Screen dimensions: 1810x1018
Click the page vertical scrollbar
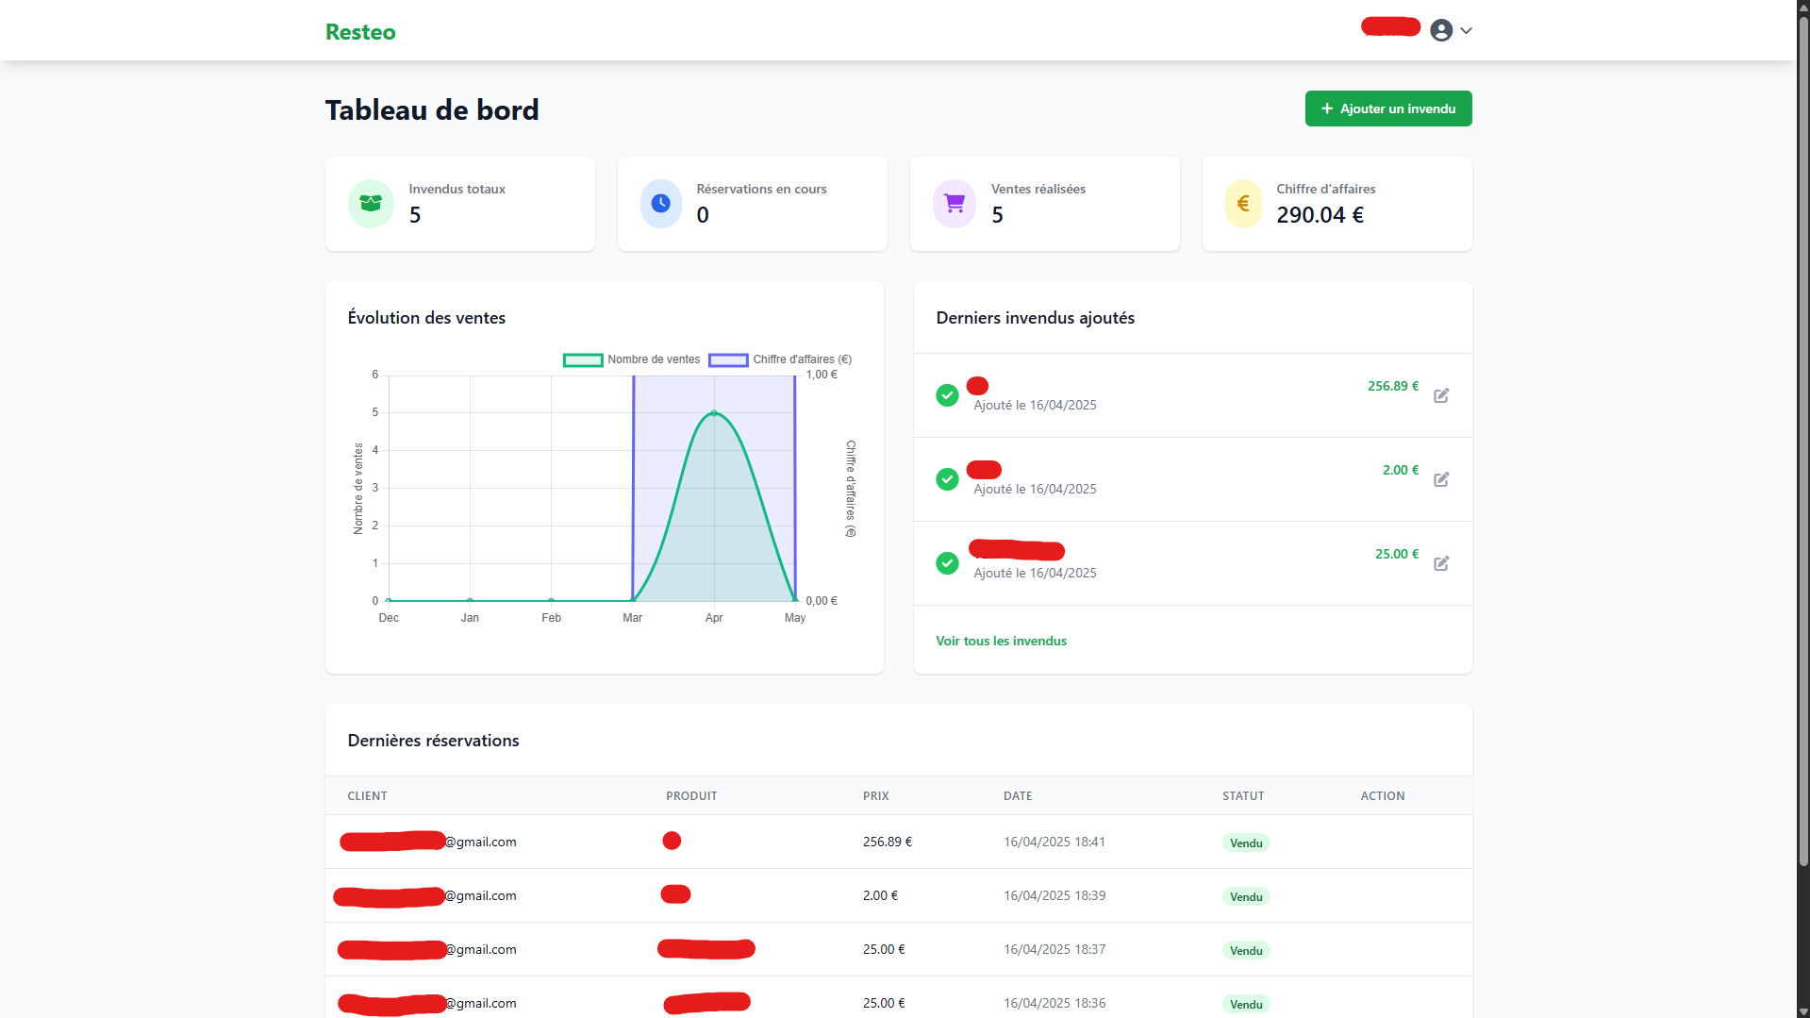(x=1802, y=472)
